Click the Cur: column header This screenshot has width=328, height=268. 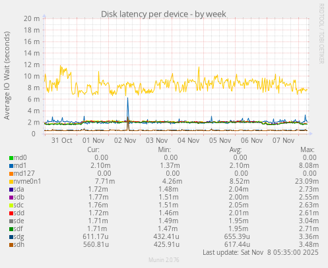pos(93,149)
